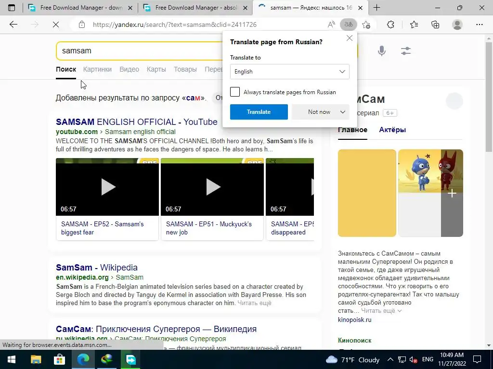
Task: Open the Collections icon
Action: click(435, 25)
